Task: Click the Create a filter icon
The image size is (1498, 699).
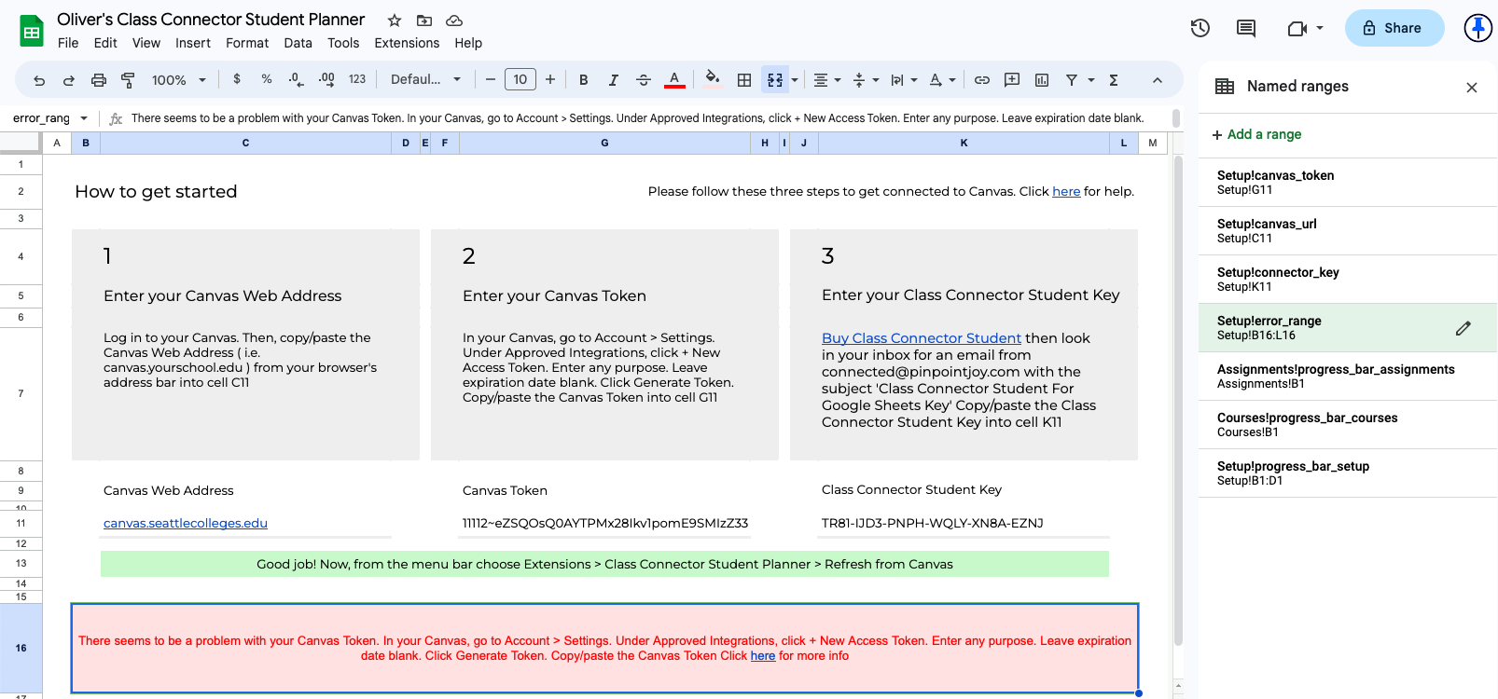Action: [x=1072, y=80]
